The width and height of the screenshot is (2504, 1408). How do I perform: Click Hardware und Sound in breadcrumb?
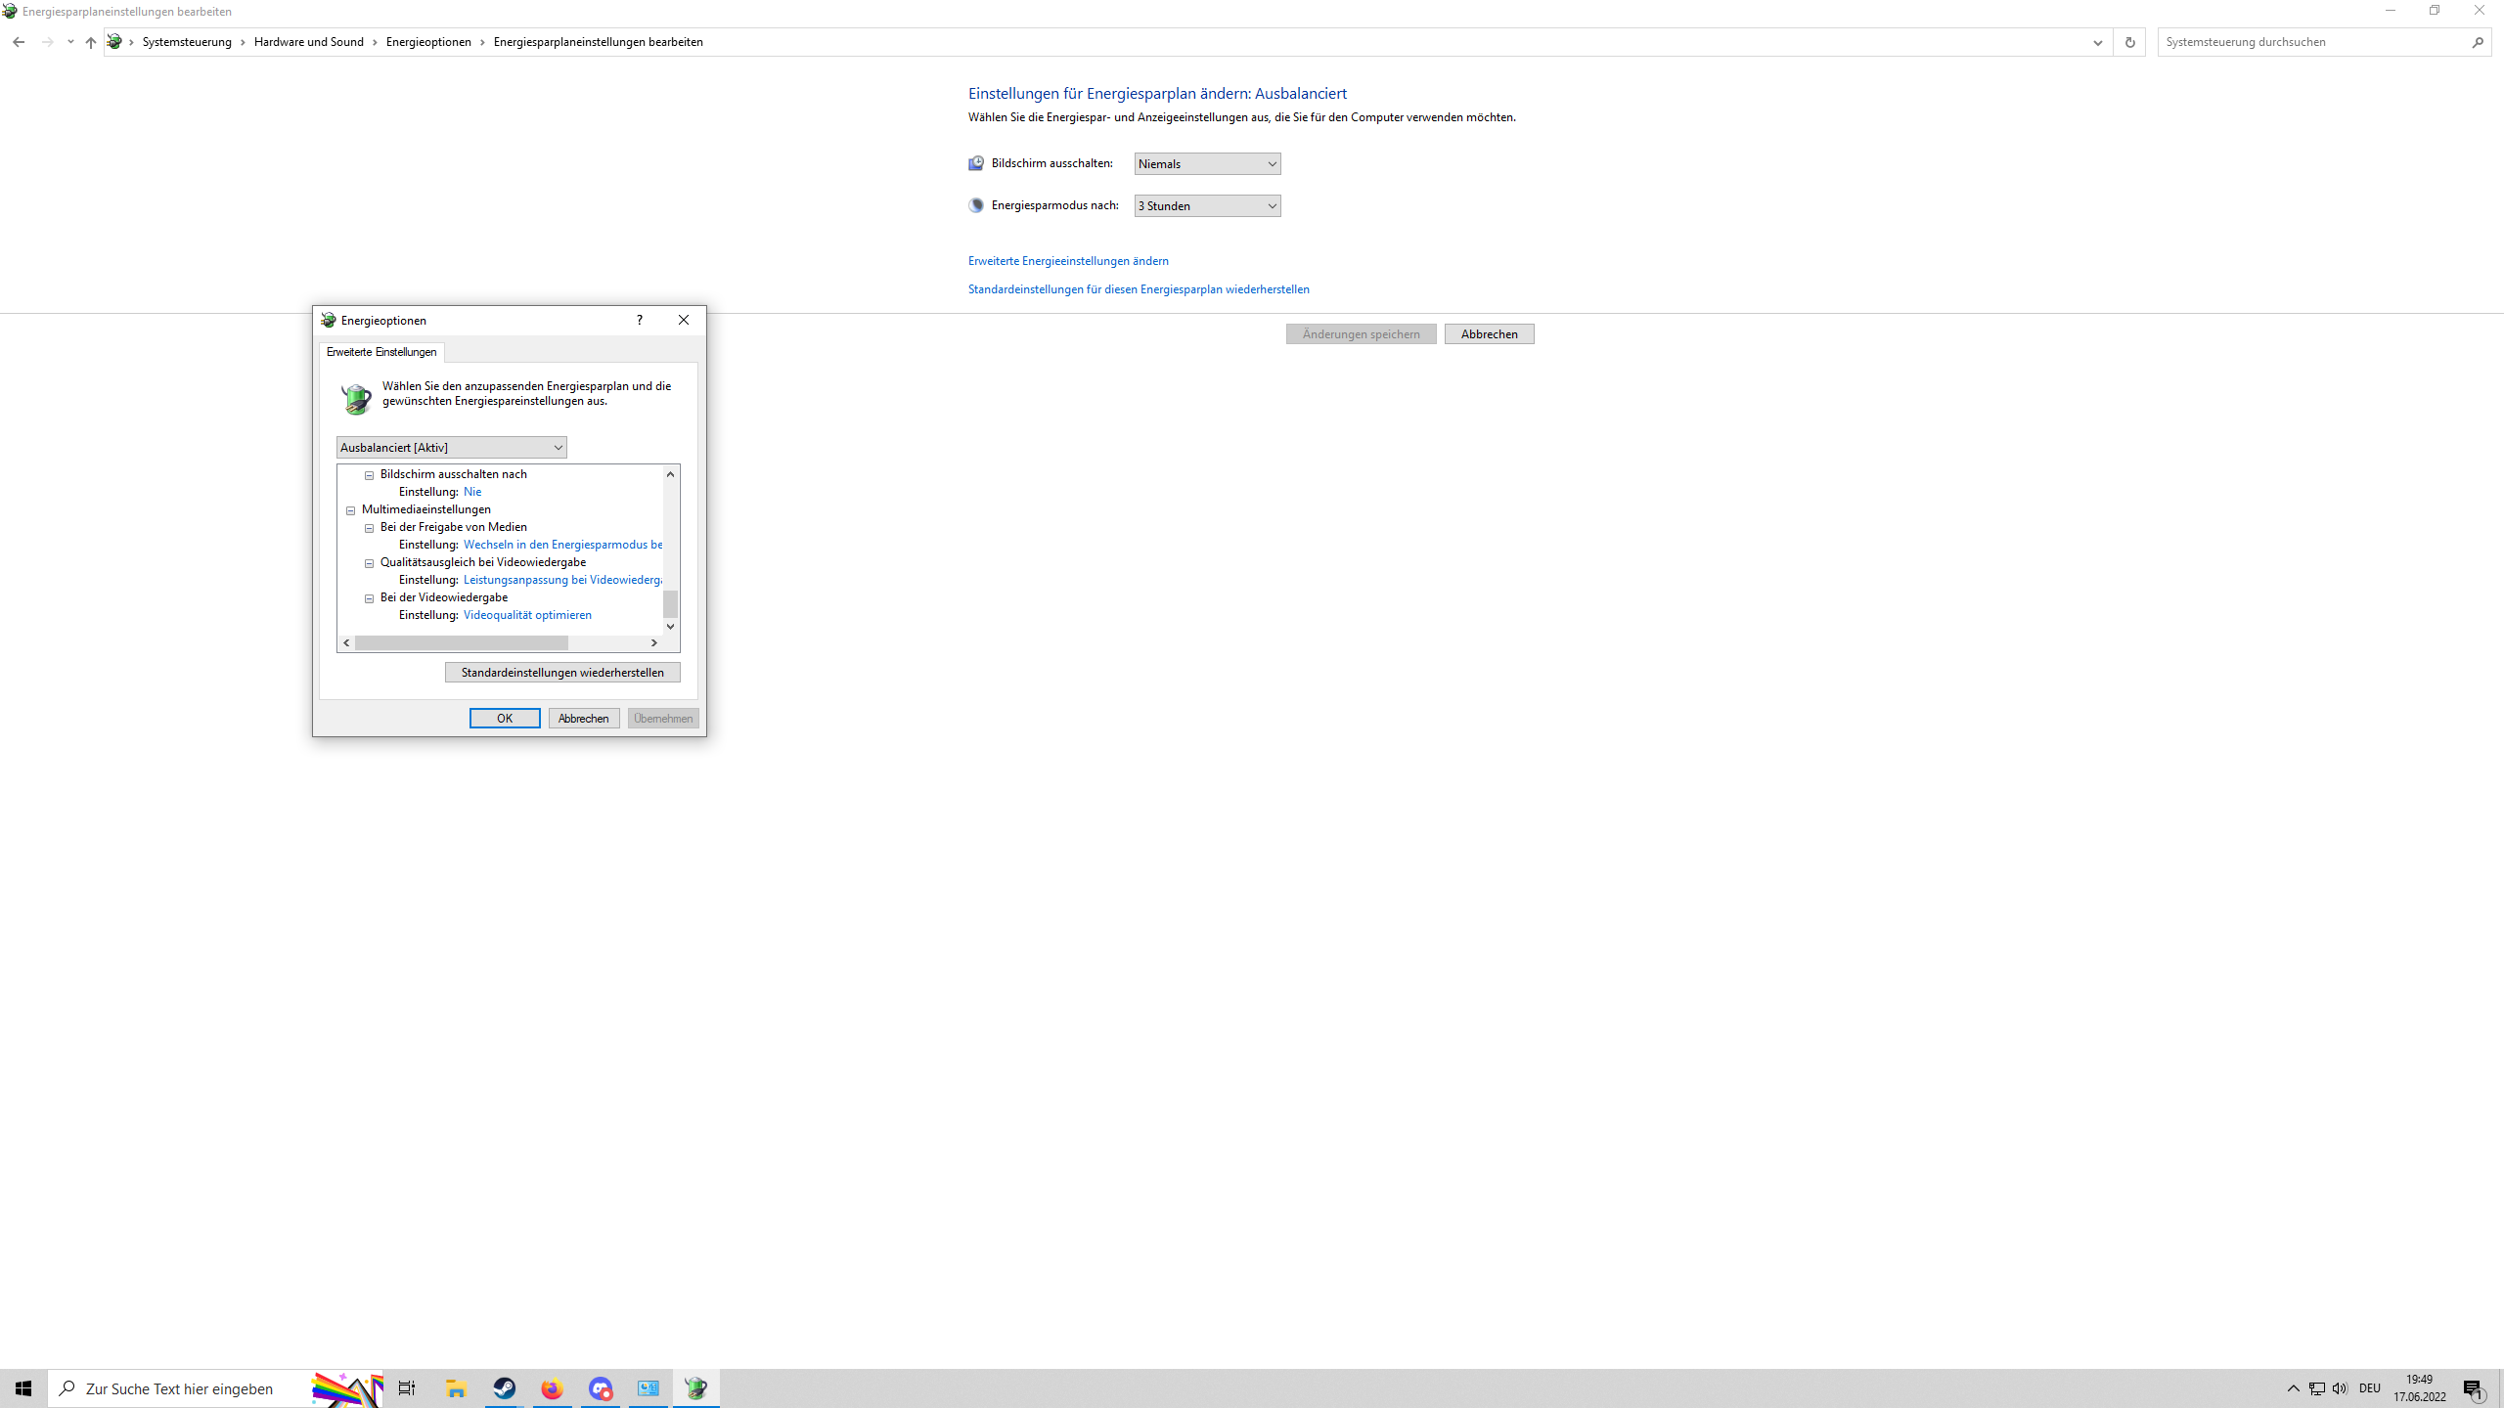pyautogui.click(x=309, y=42)
